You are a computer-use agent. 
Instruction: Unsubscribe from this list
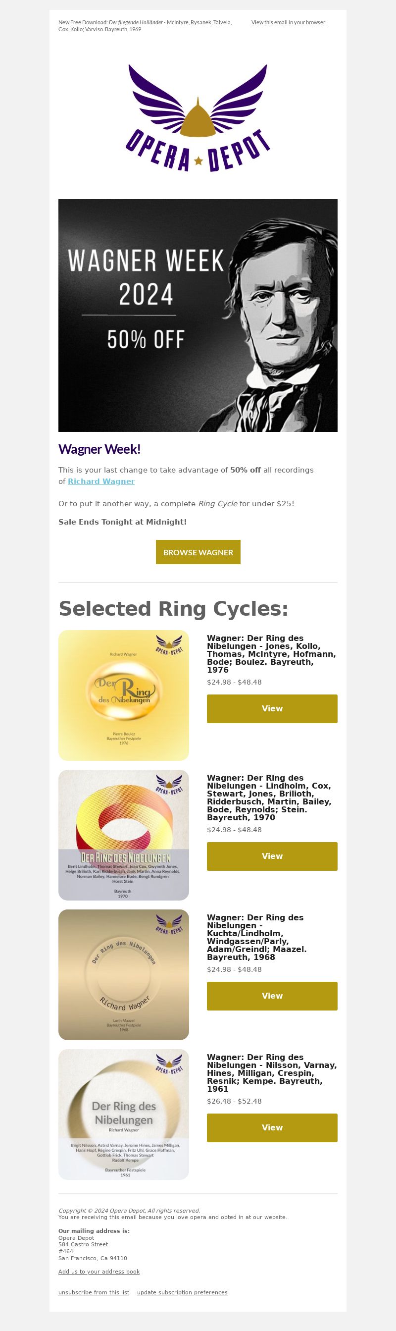pos(94,1292)
